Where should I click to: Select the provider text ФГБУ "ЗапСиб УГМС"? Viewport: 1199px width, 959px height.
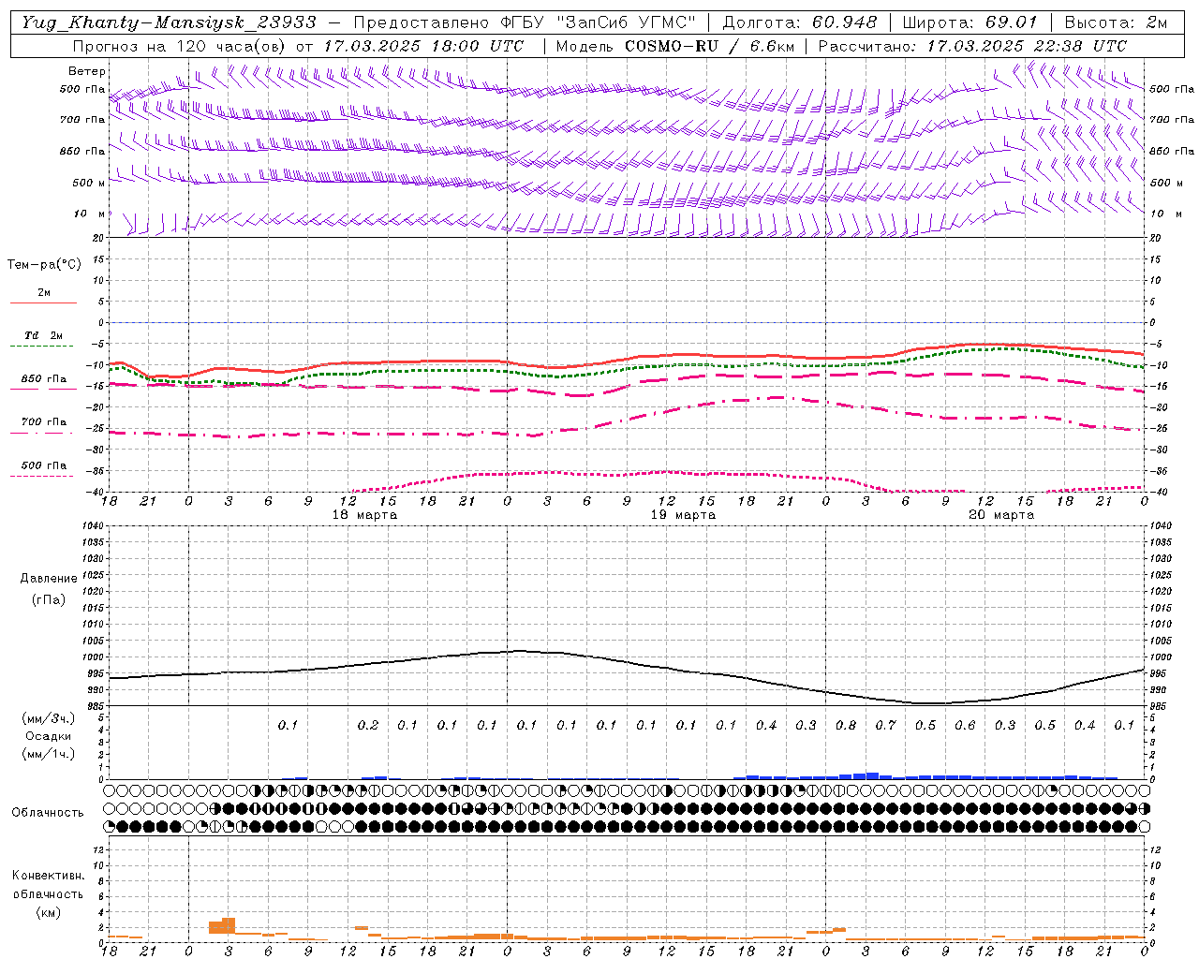599,22
